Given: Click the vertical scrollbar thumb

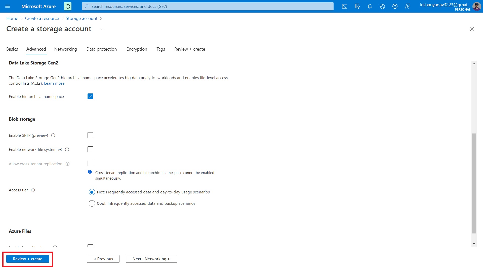Looking at the screenshot, I should [x=474, y=183].
